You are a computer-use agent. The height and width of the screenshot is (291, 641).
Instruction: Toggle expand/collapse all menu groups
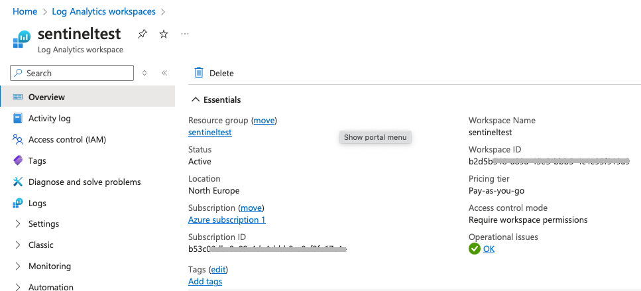(x=145, y=73)
